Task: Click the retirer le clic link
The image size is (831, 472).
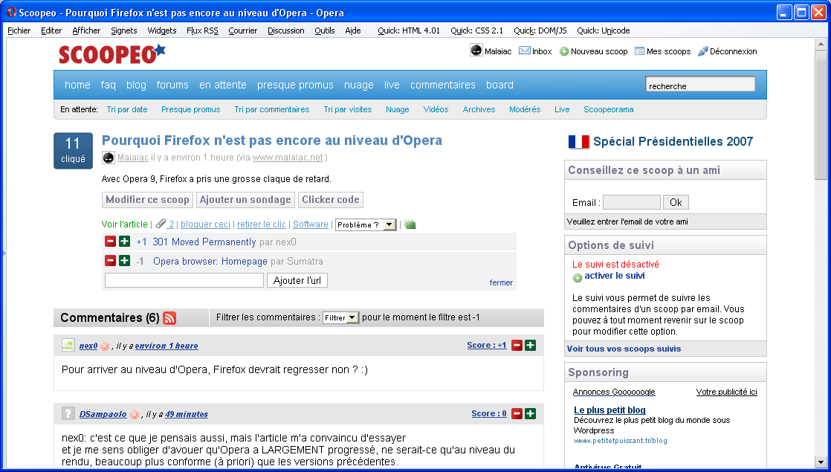Action: pyautogui.click(x=262, y=224)
